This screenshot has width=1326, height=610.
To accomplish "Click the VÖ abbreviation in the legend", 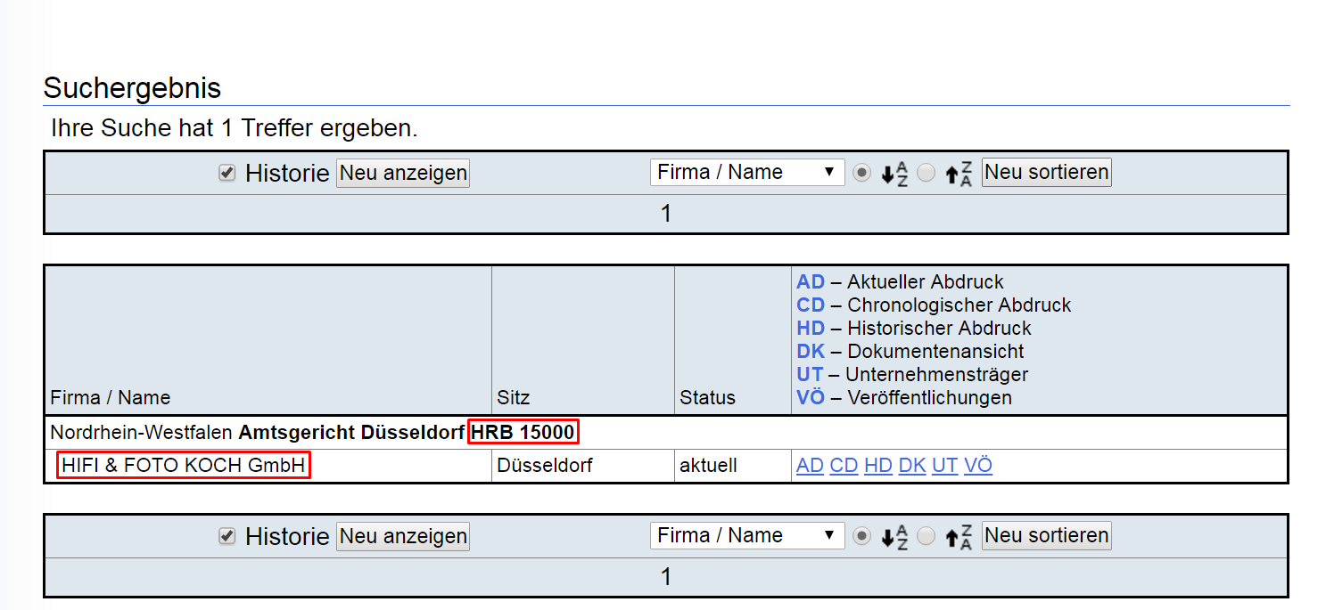I will [x=811, y=397].
